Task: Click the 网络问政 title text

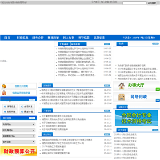Action: tap(139, 97)
